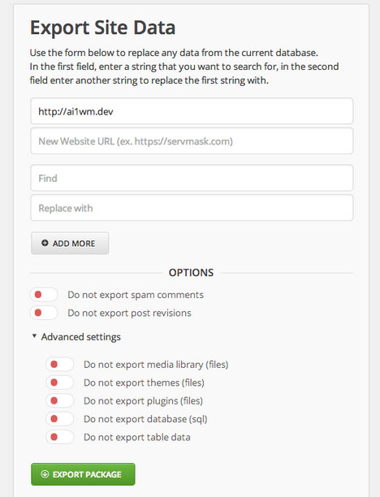Click the download icon in Export Package

click(45, 474)
